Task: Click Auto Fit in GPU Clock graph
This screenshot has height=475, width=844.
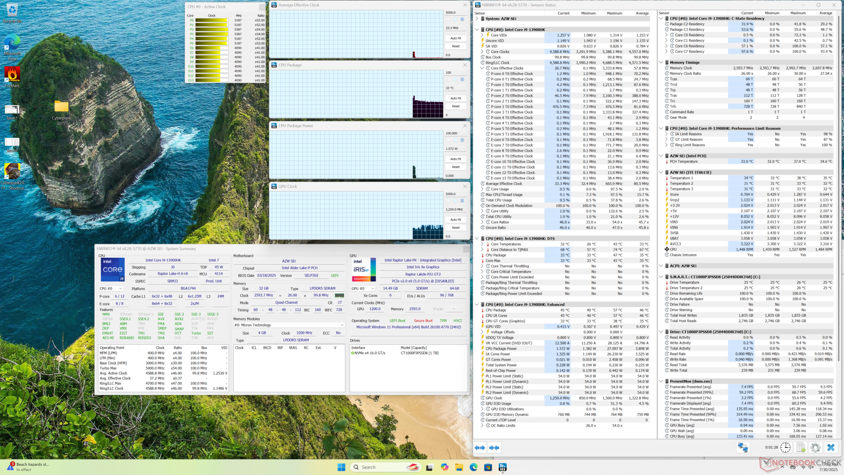Action: tap(456, 220)
